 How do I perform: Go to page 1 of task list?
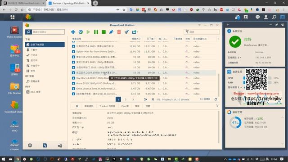coord(118,99)
